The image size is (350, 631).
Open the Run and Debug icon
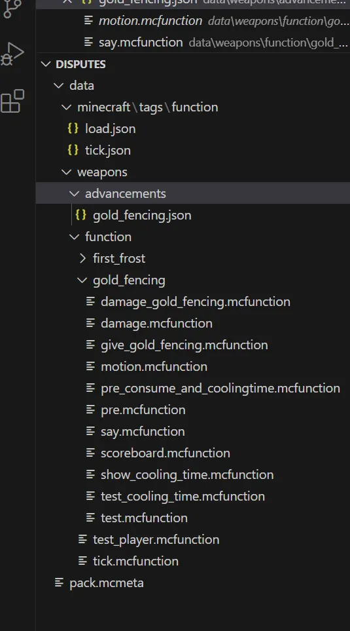pos(12,53)
